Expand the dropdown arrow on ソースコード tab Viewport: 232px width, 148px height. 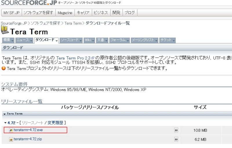tap(81, 41)
